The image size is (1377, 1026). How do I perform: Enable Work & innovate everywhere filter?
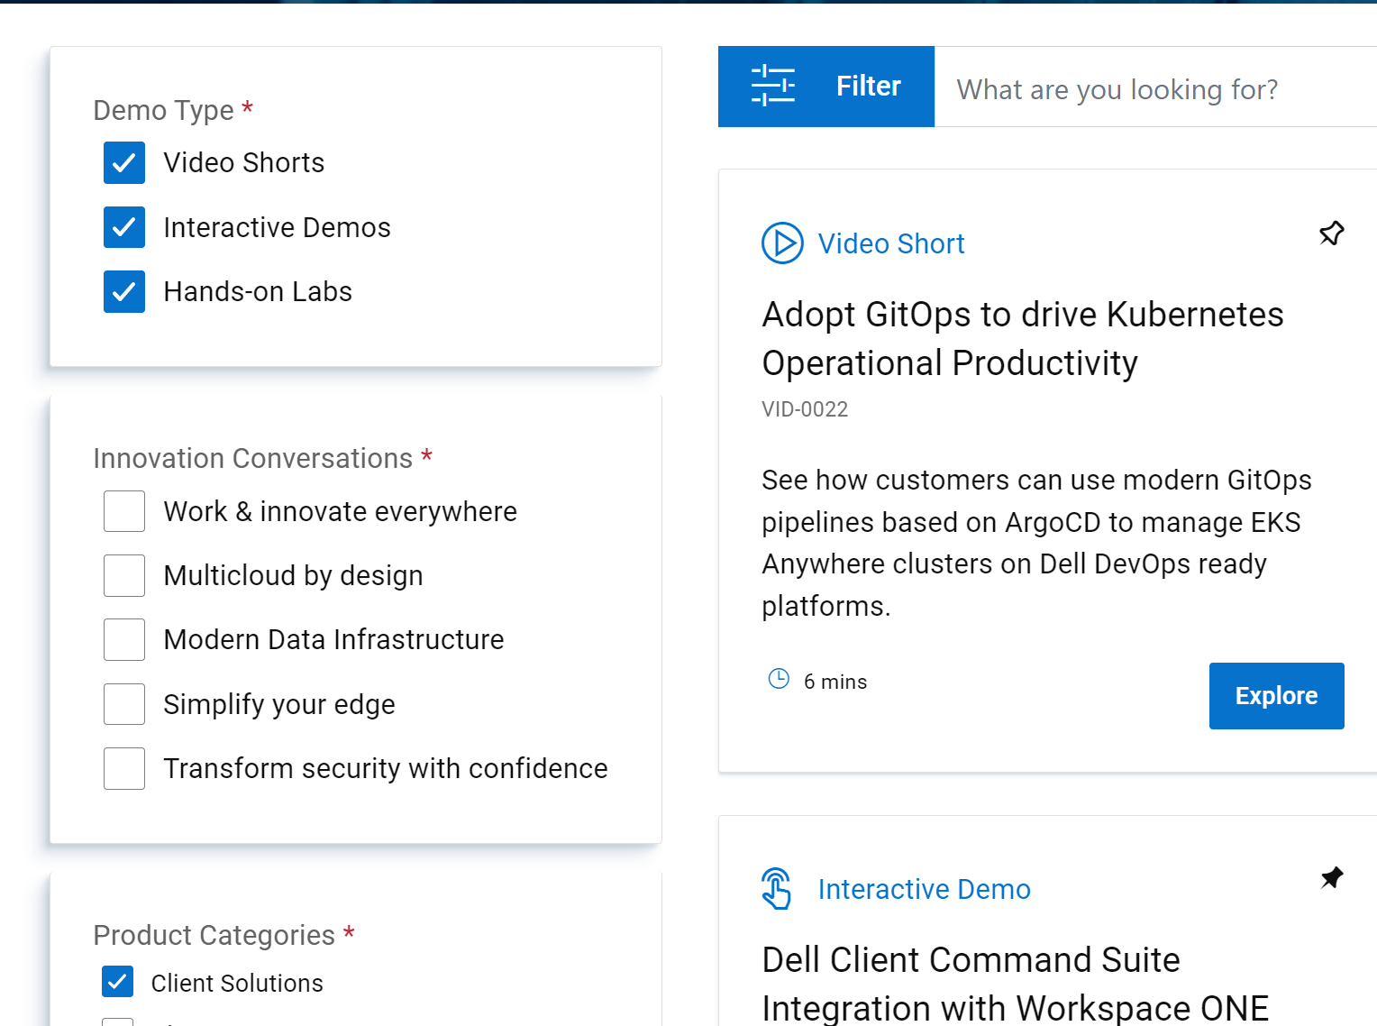(x=123, y=510)
